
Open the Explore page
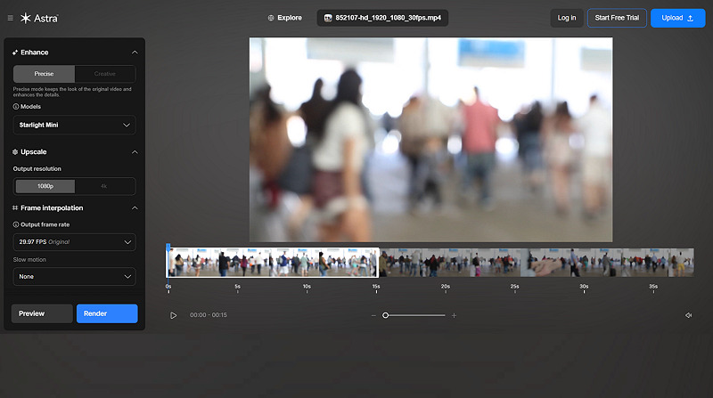(284, 18)
